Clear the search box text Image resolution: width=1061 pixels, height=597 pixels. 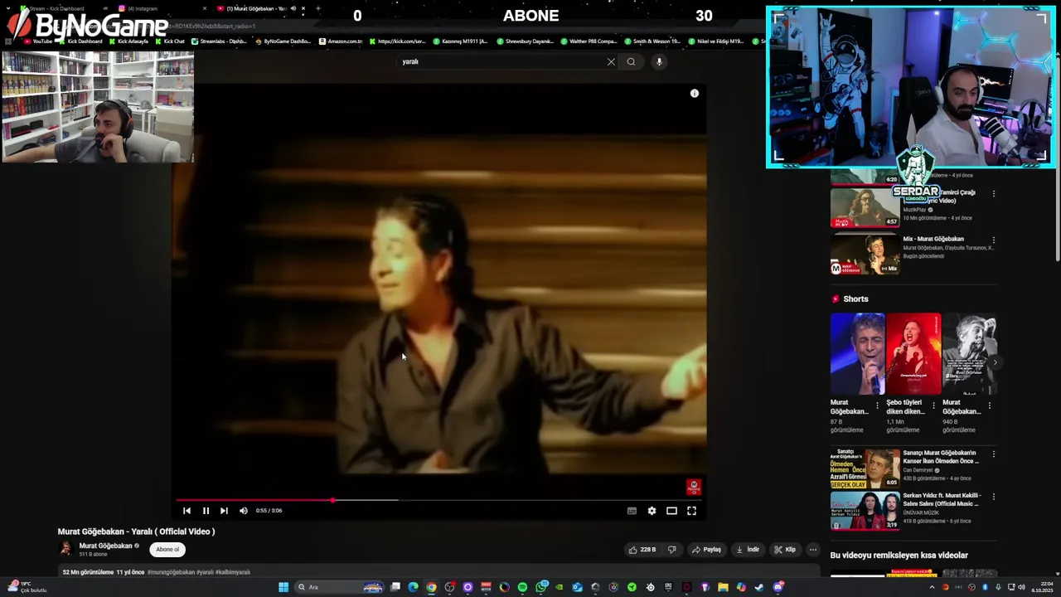pos(611,61)
